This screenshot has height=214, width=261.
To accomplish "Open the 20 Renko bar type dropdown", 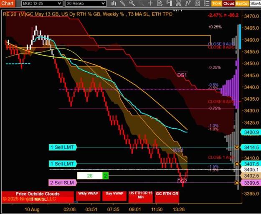I will (x=86, y=3).
